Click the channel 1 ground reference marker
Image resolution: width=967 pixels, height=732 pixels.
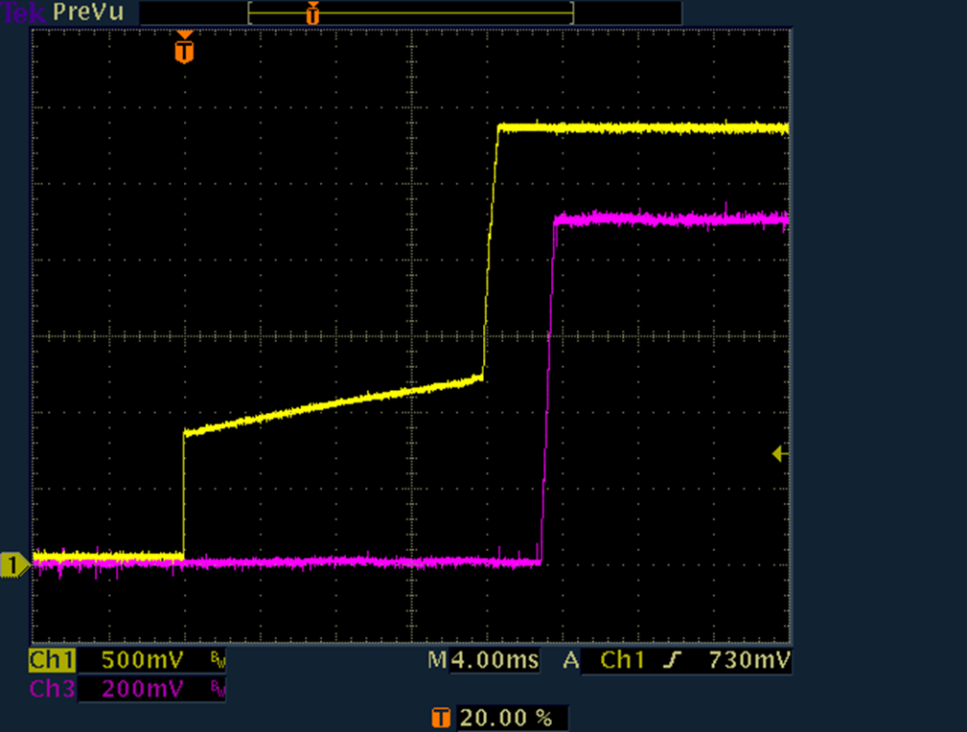coord(12,565)
